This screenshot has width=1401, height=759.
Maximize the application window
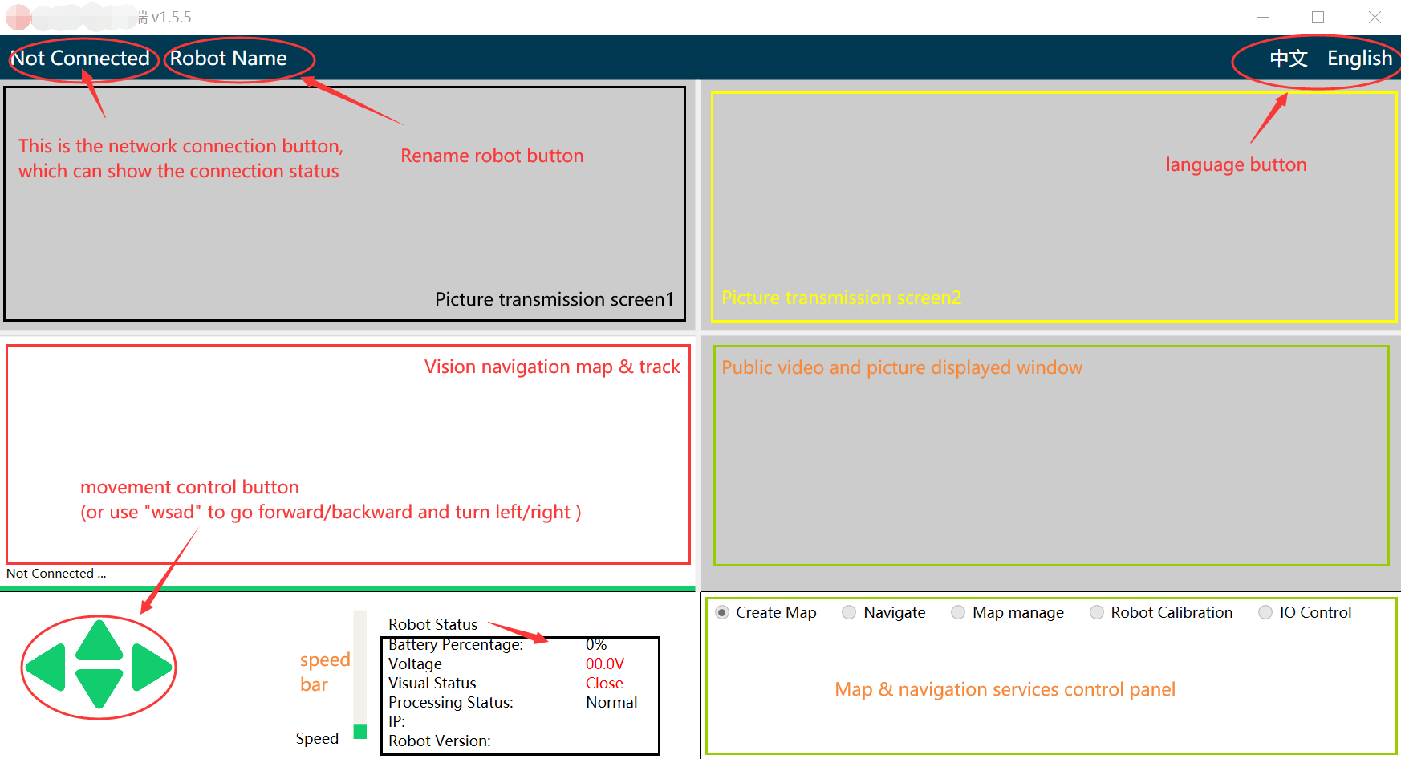click(1318, 17)
